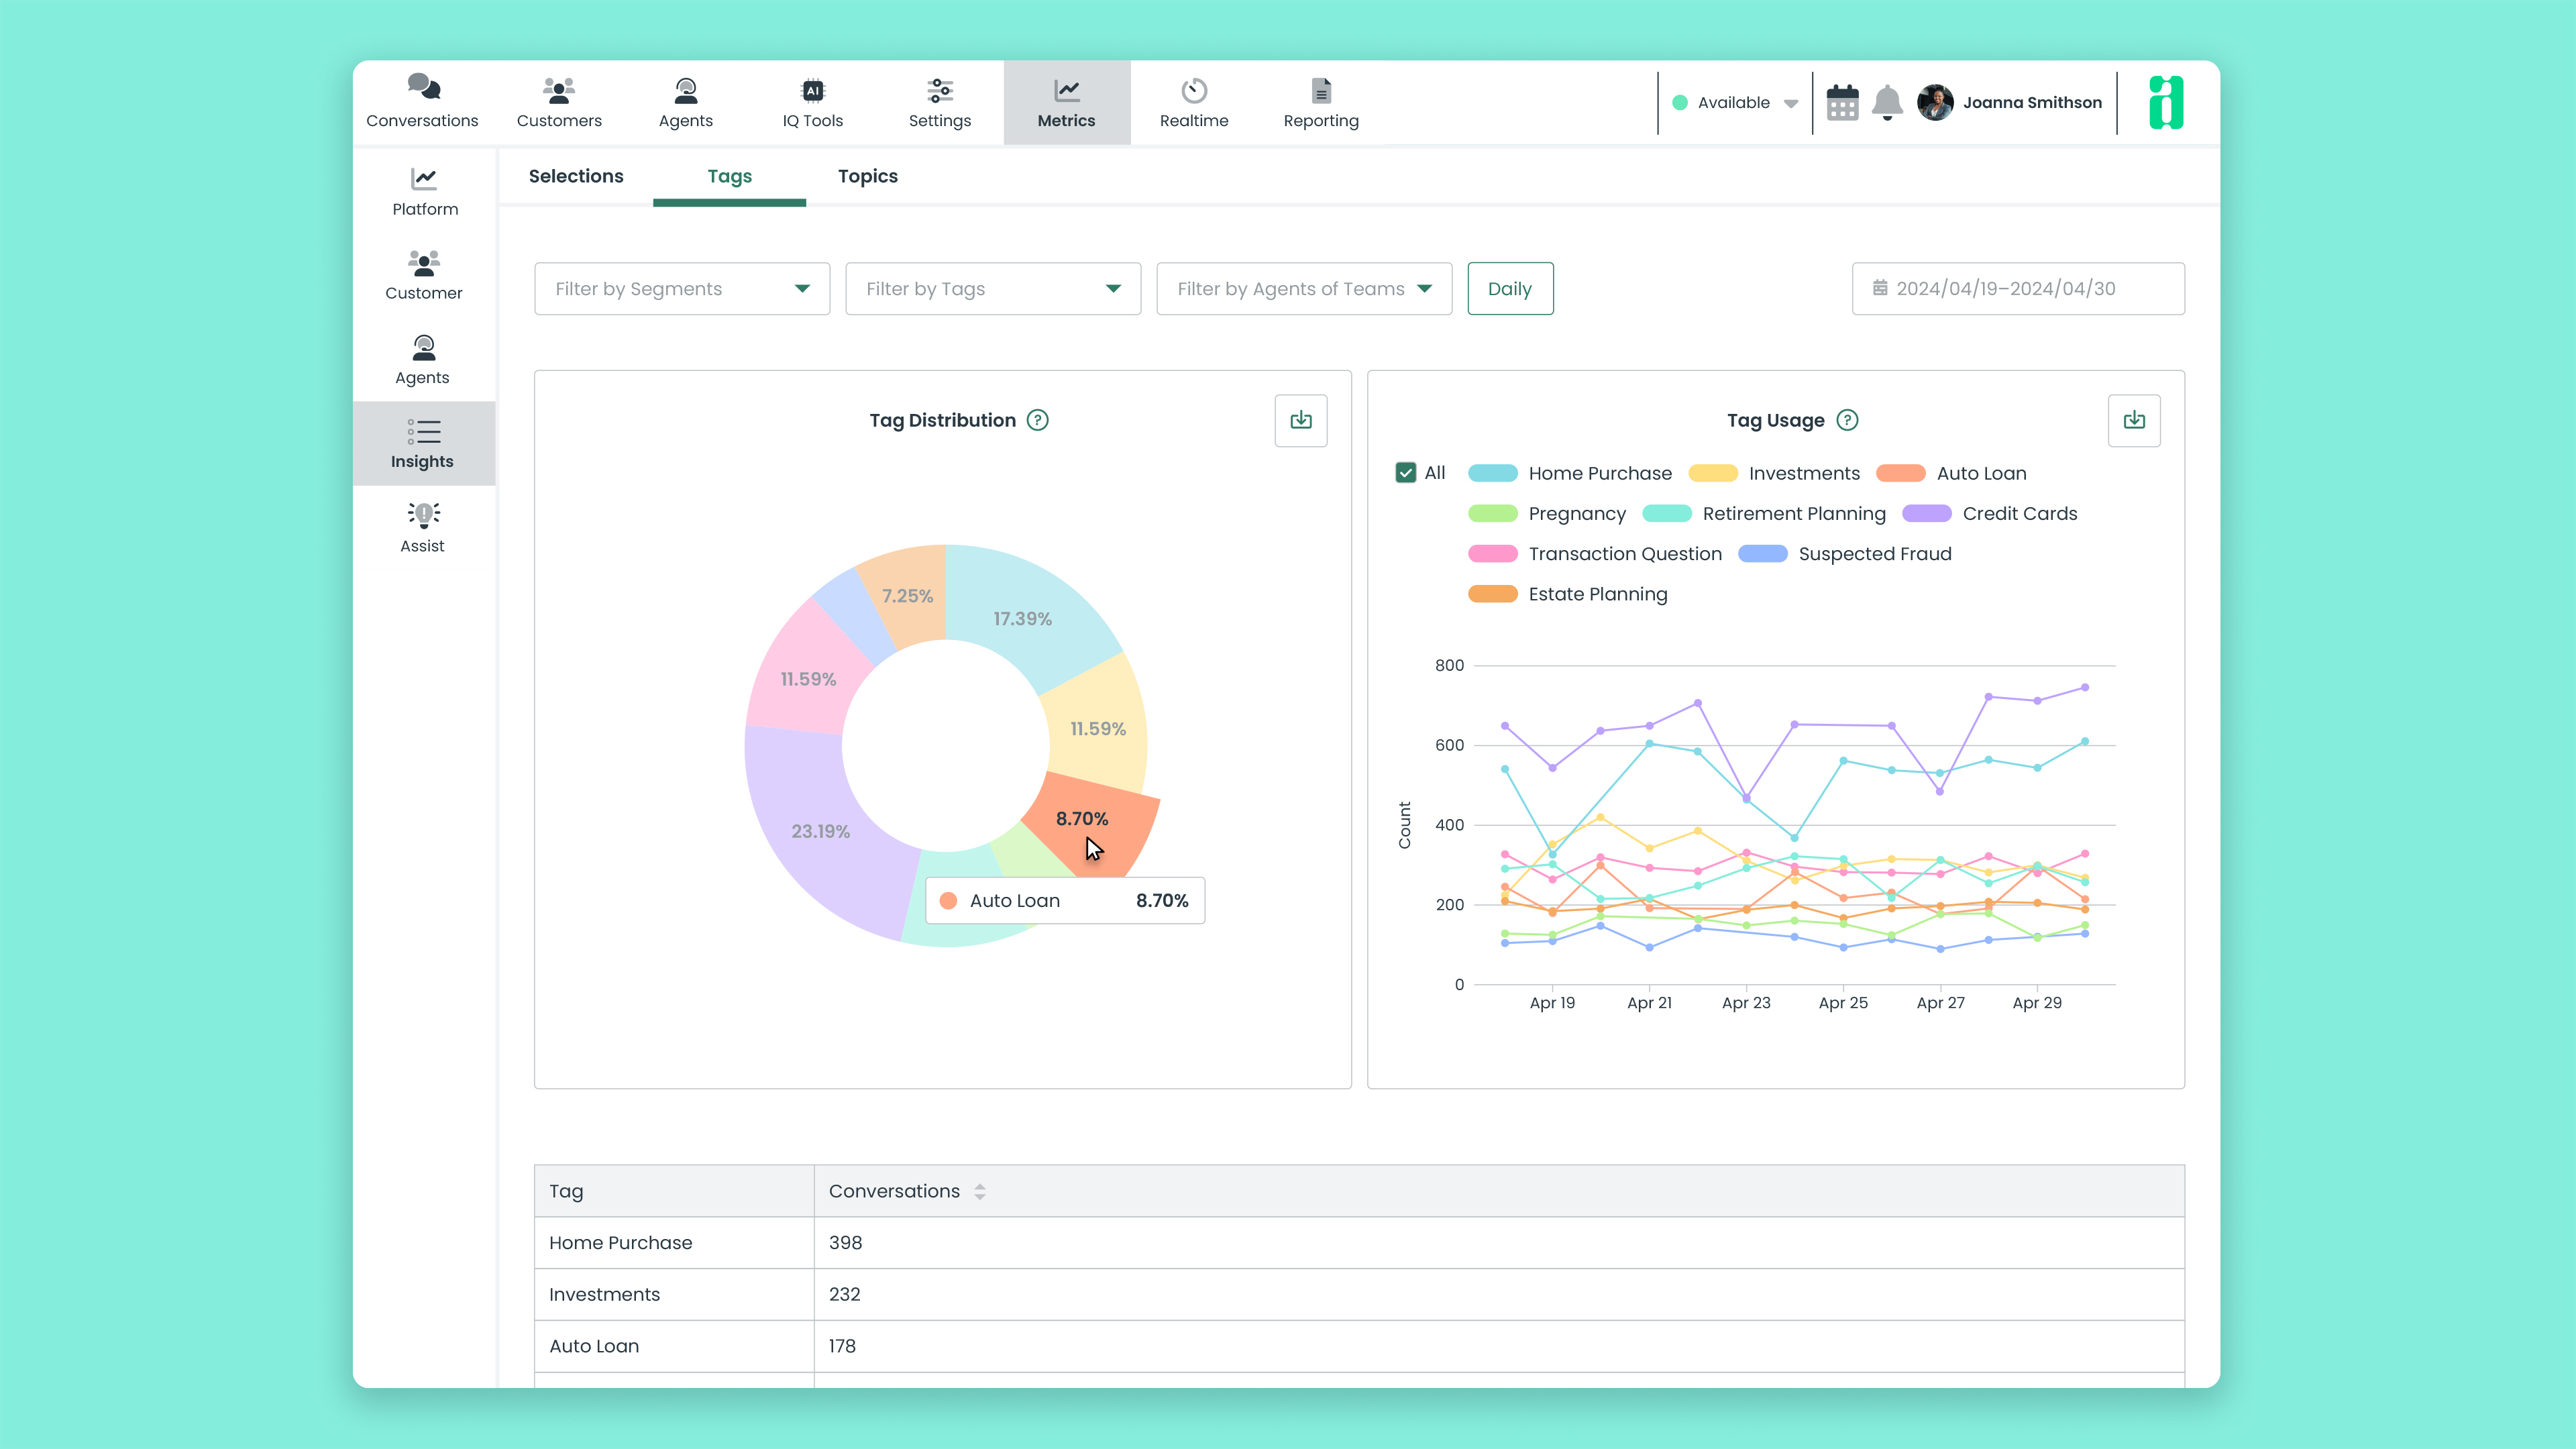
Task: Go to IQ Tools from top navigation
Action: 812,103
